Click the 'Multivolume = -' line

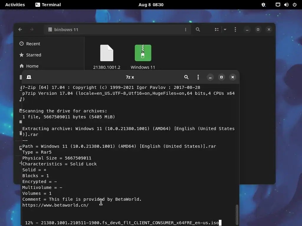42,187
